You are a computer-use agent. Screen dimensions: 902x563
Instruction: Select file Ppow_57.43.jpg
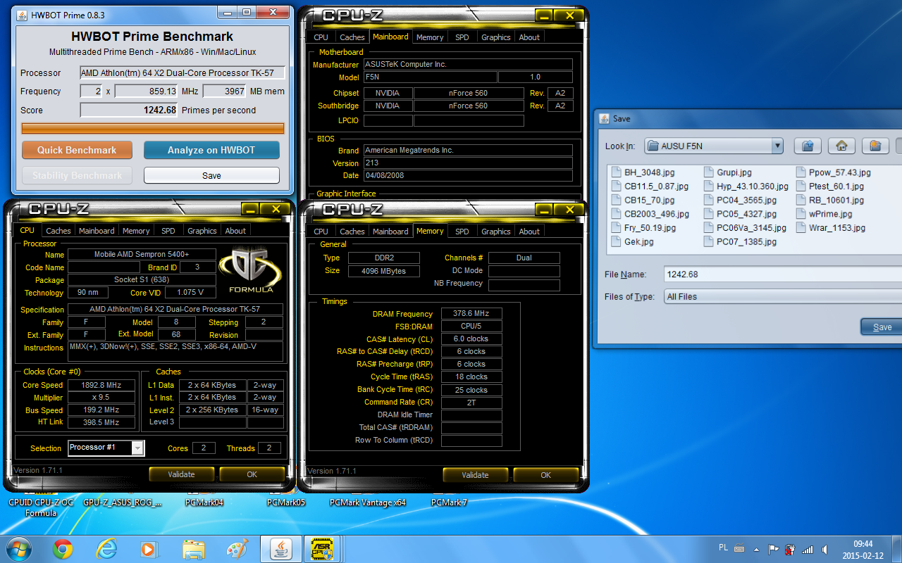coord(834,172)
